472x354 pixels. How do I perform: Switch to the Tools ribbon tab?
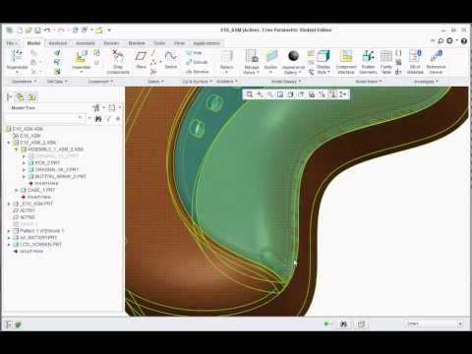coord(159,43)
